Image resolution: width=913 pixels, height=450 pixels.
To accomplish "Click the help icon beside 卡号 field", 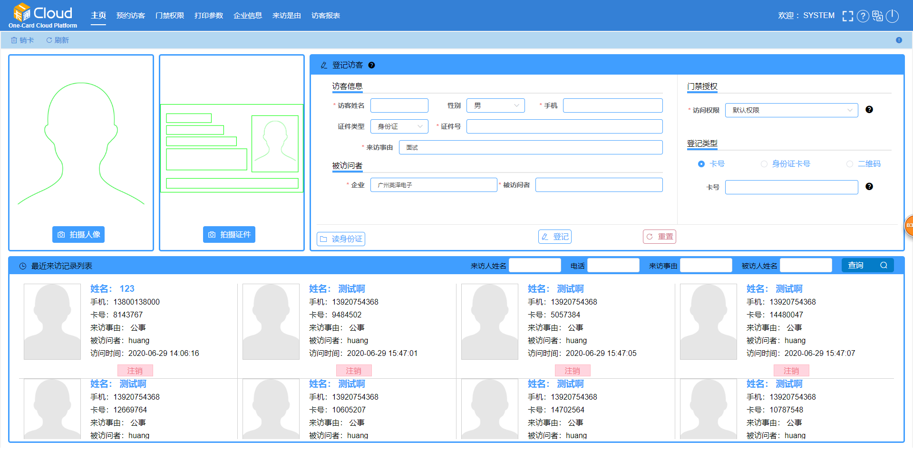I will [869, 187].
